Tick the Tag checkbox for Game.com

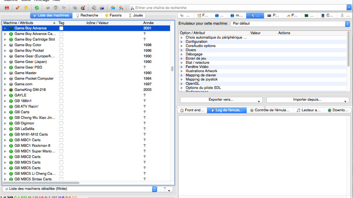(x=61, y=84)
